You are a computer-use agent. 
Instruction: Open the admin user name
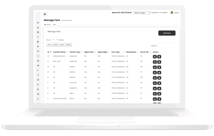point(177,13)
